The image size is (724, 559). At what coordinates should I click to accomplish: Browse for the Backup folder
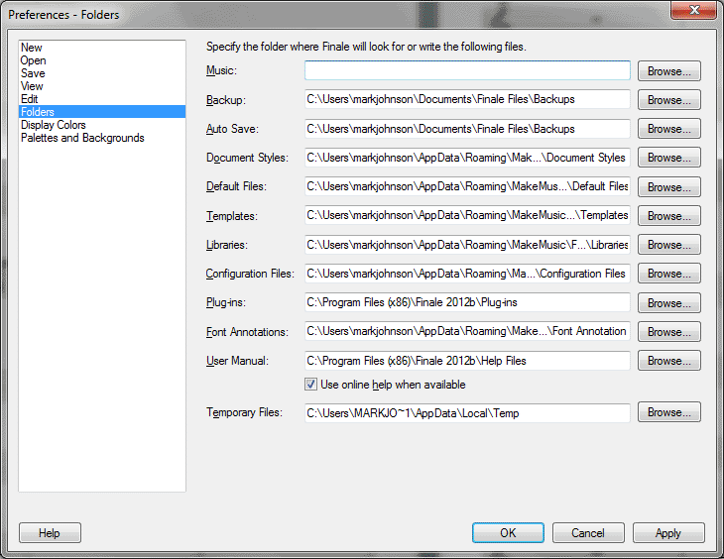point(669,100)
